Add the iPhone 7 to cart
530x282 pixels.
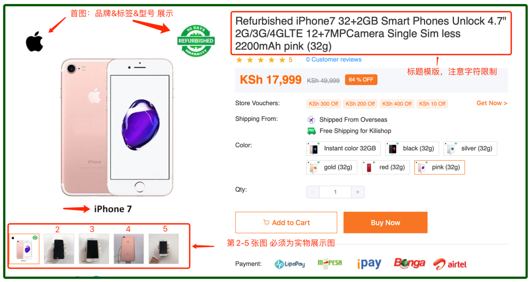286,223
